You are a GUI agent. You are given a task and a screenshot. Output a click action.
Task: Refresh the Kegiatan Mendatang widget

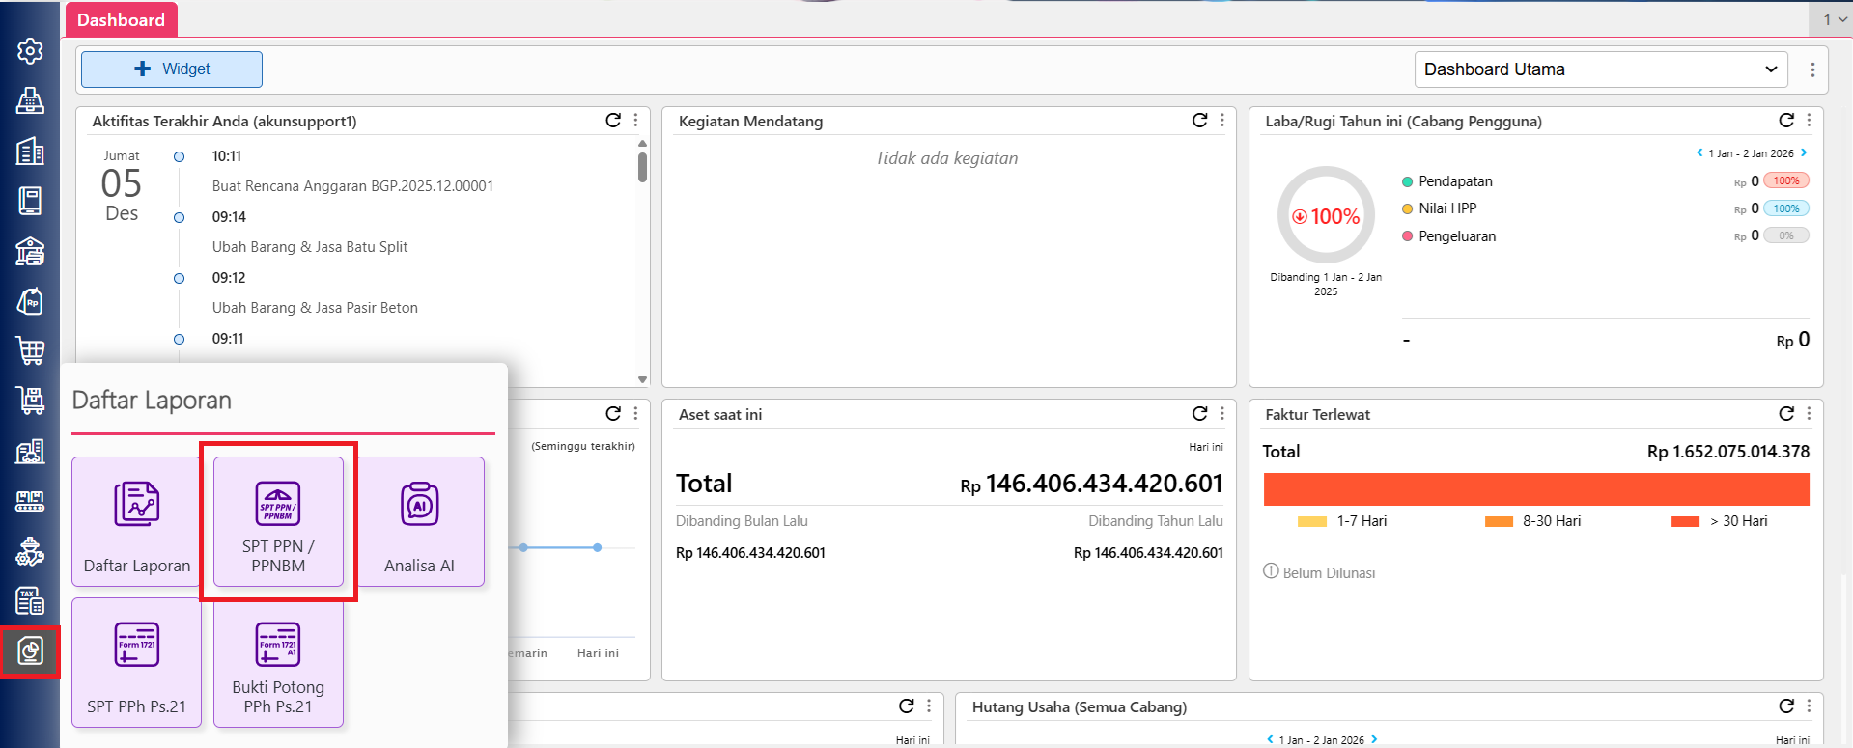tap(1199, 121)
